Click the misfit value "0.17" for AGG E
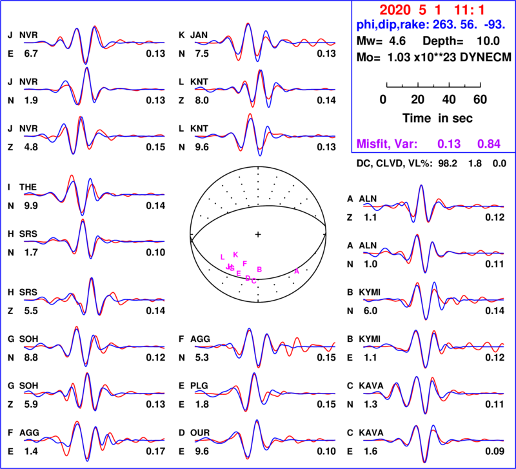 click(x=155, y=451)
